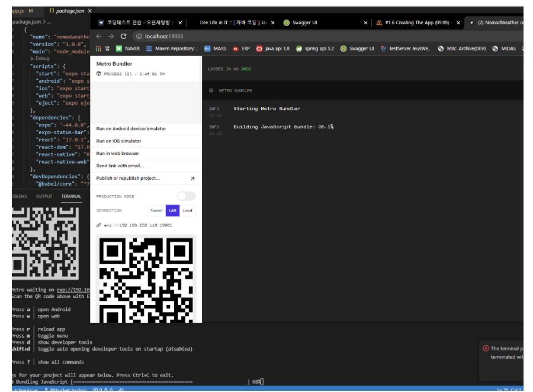This screenshot has height=392, width=533.
Task: Click the "devDependencies" key in package.json
Action: (x=56, y=176)
